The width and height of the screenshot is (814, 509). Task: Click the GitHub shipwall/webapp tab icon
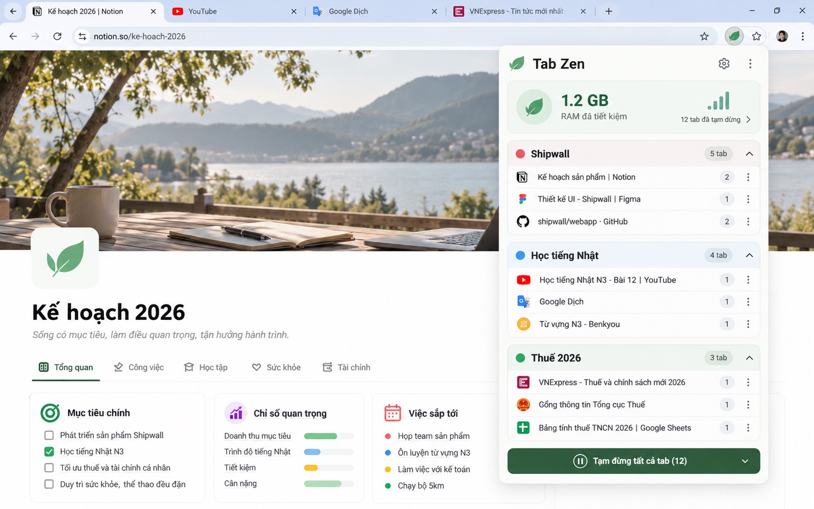pyautogui.click(x=523, y=222)
